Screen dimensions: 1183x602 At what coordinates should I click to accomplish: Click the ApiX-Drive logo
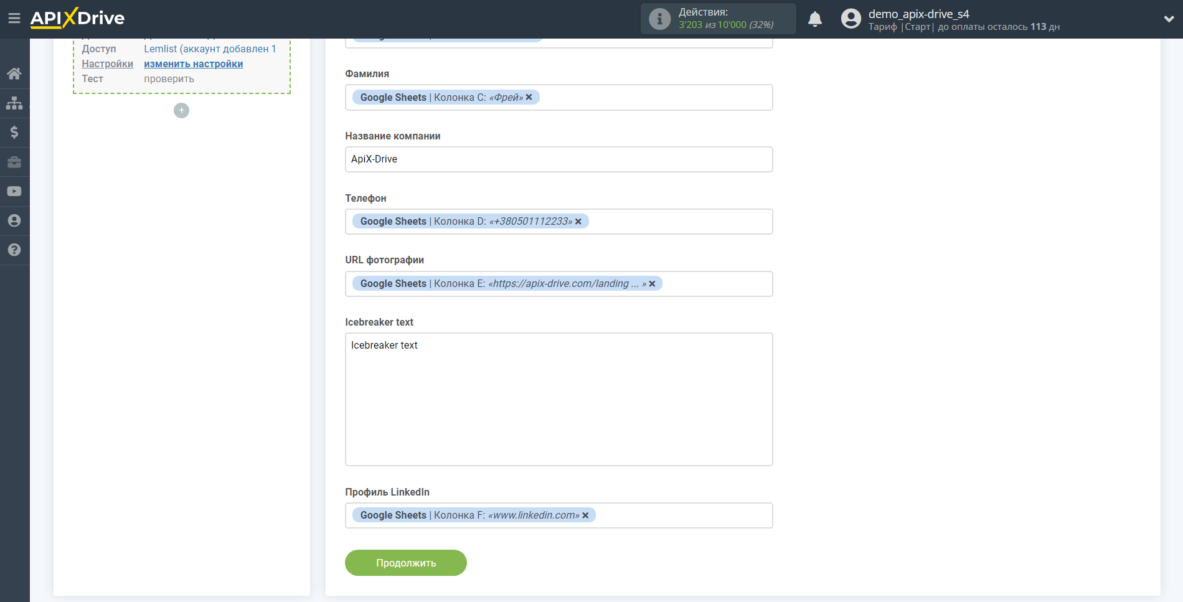77,18
